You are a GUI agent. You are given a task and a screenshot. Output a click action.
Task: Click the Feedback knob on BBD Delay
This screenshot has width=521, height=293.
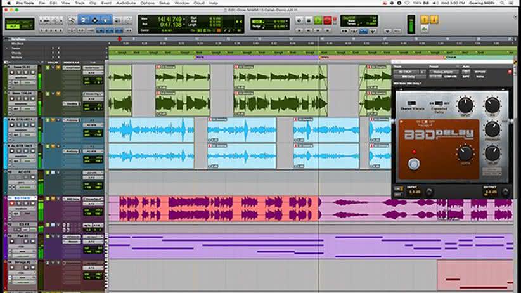[x=492, y=129]
